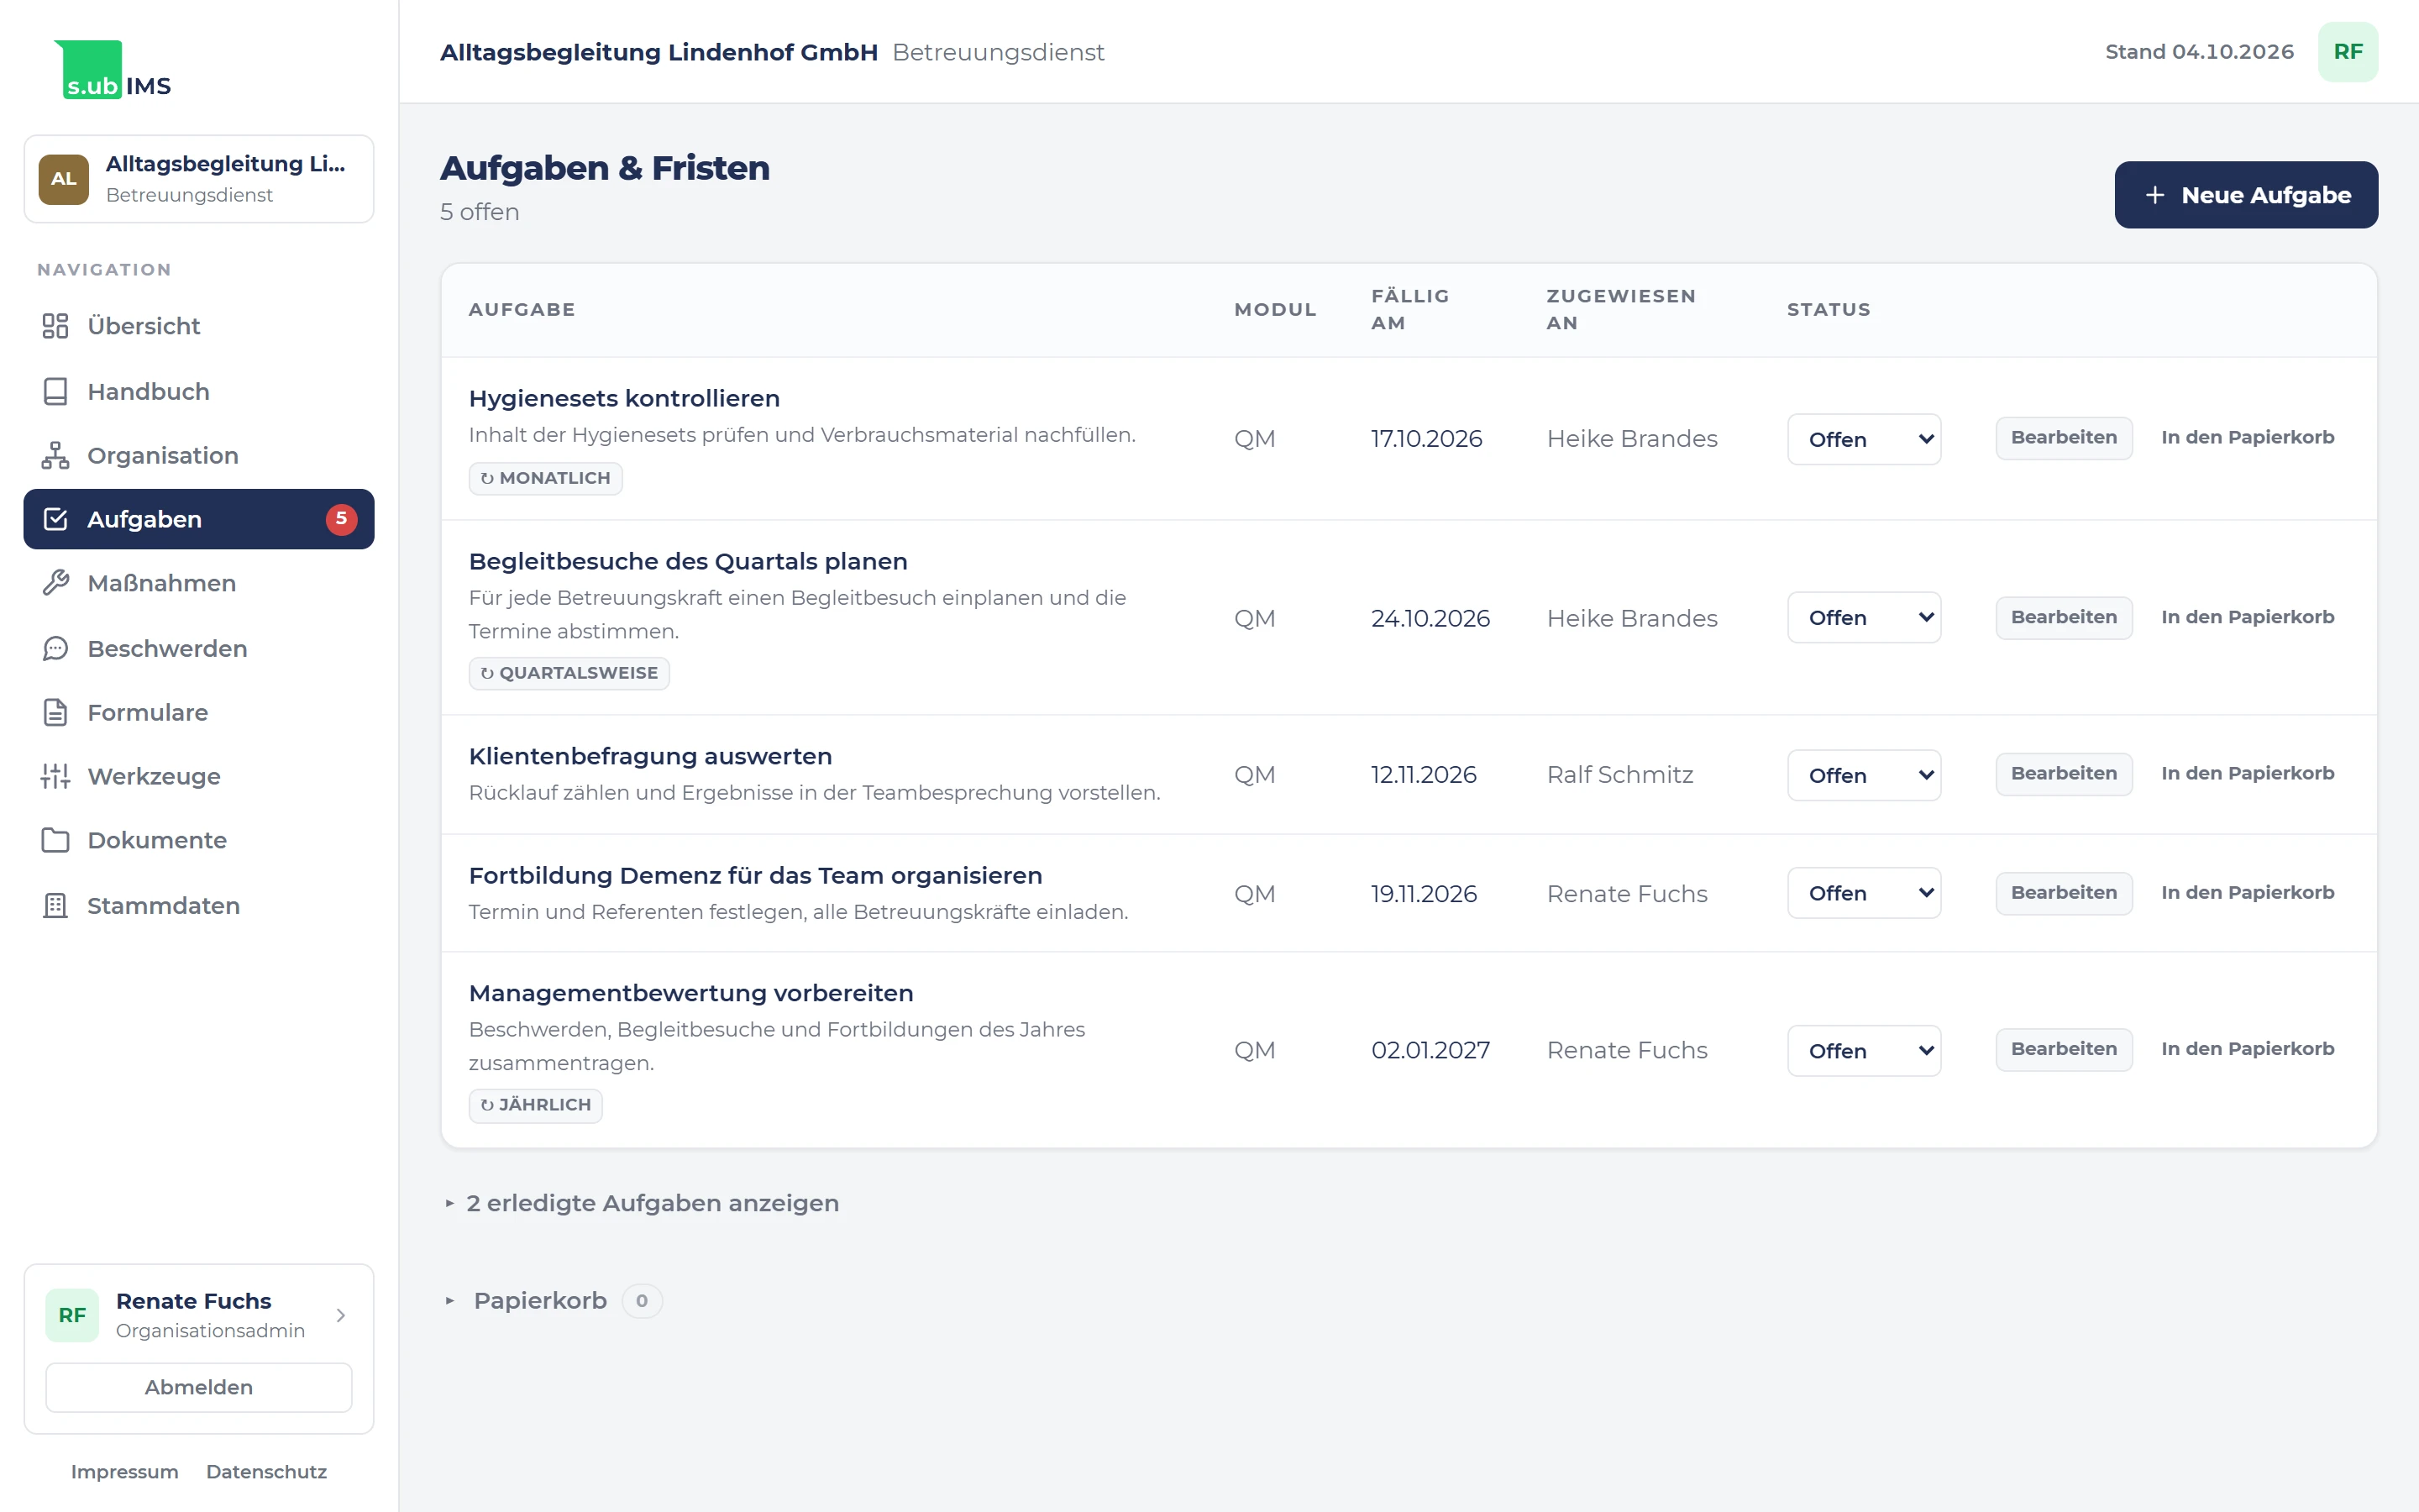Click the Abmelden button
Screen dimensions: 2419x1512
point(199,1387)
